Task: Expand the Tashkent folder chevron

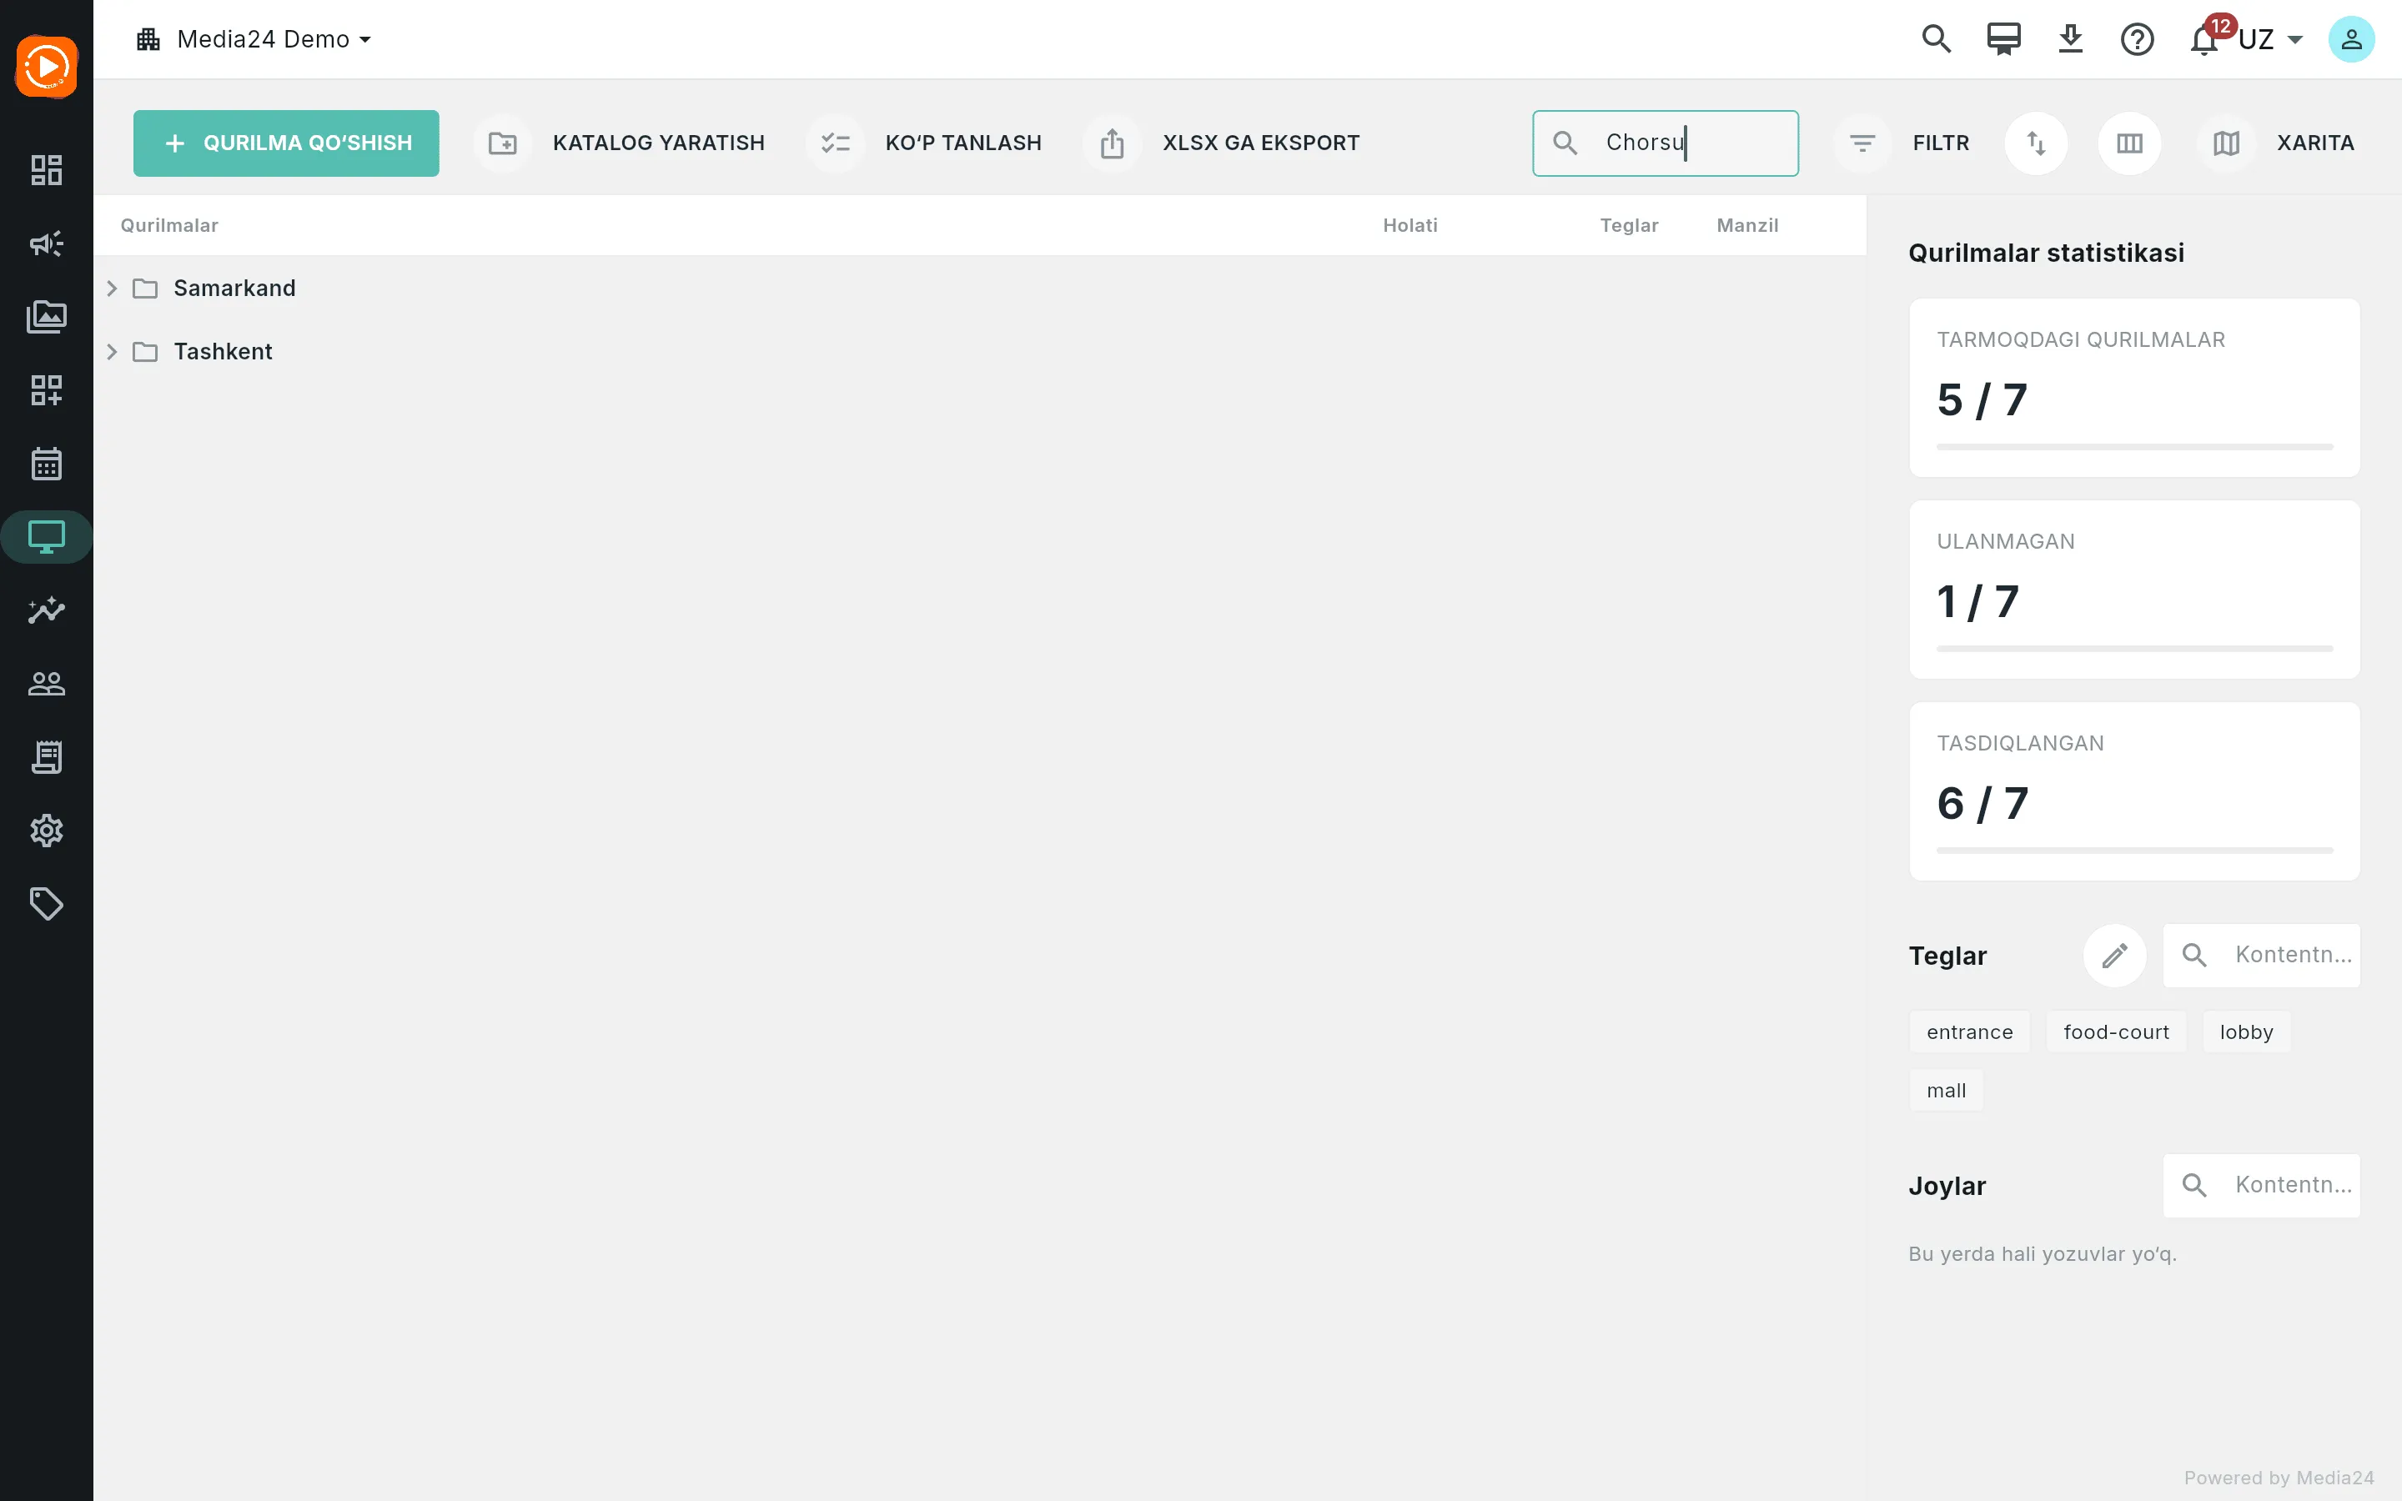Action: 112,351
